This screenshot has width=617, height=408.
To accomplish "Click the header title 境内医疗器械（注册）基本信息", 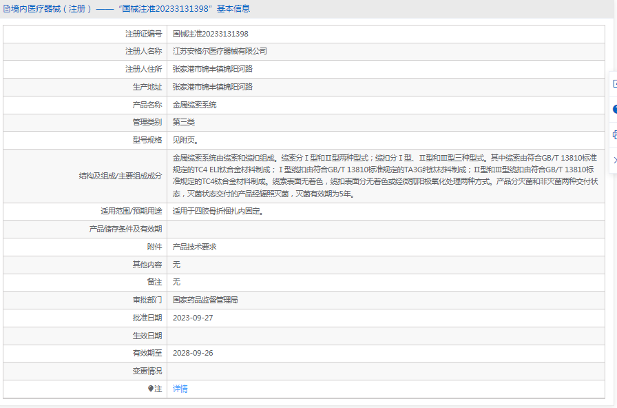I will [x=131, y=9].
